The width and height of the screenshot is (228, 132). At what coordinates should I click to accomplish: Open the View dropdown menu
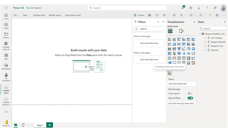point(26,15)
